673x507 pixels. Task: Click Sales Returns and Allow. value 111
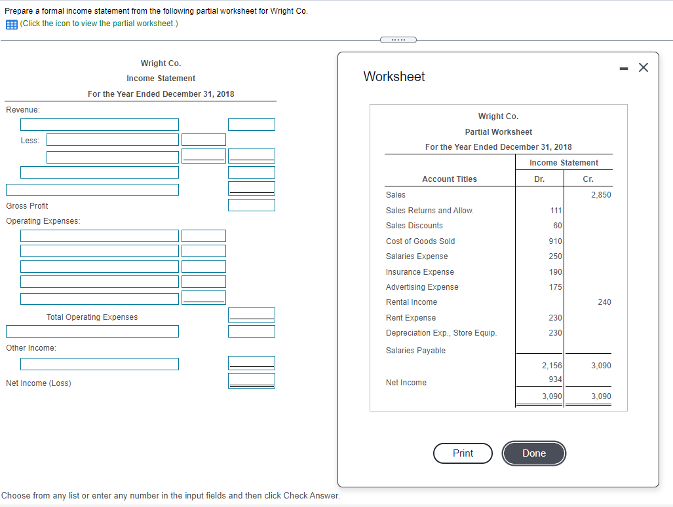pos(556,211)
